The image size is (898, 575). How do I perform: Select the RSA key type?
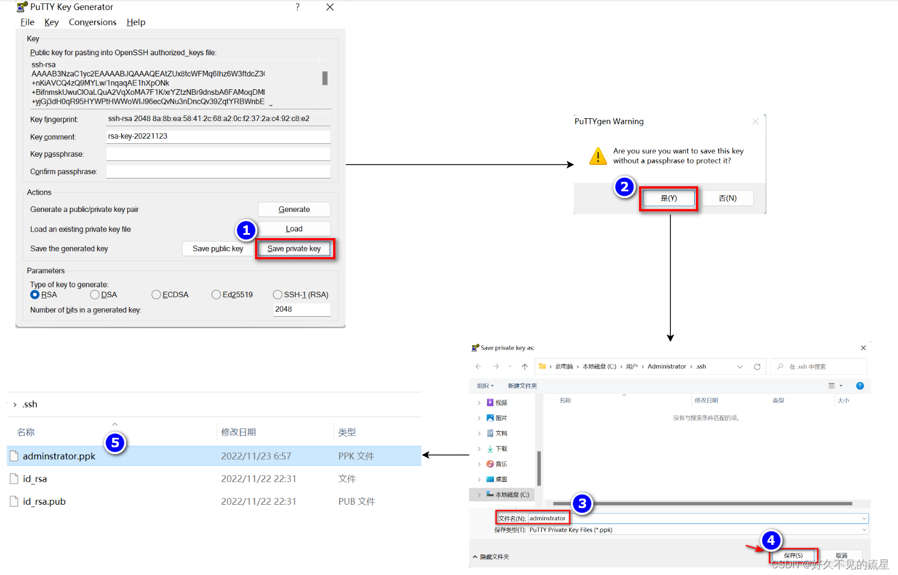coord(35,294)
